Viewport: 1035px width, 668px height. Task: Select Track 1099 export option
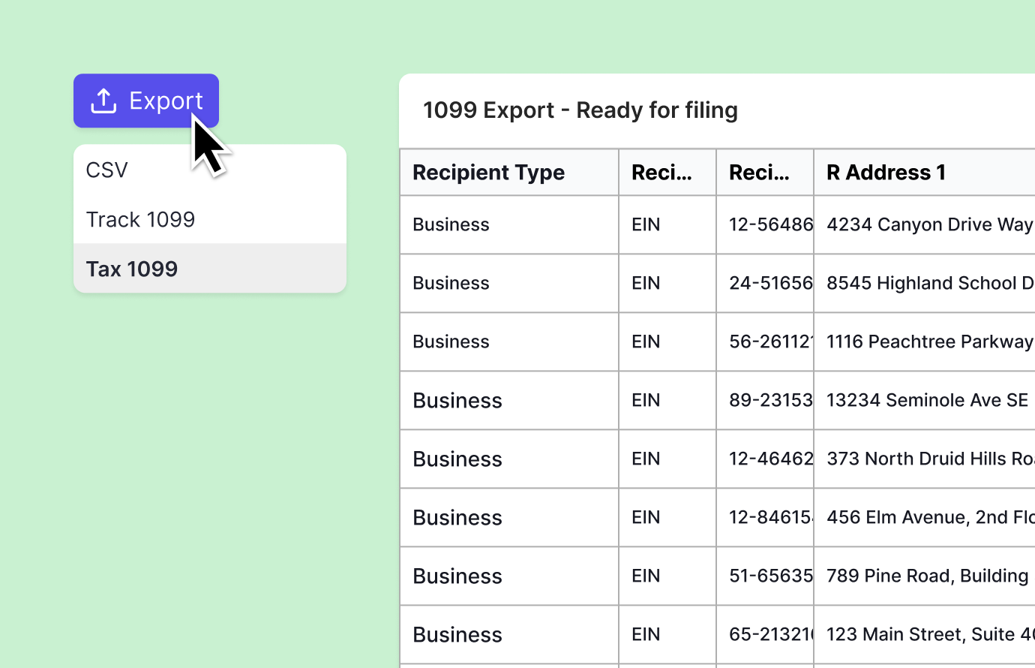point(140,219)
